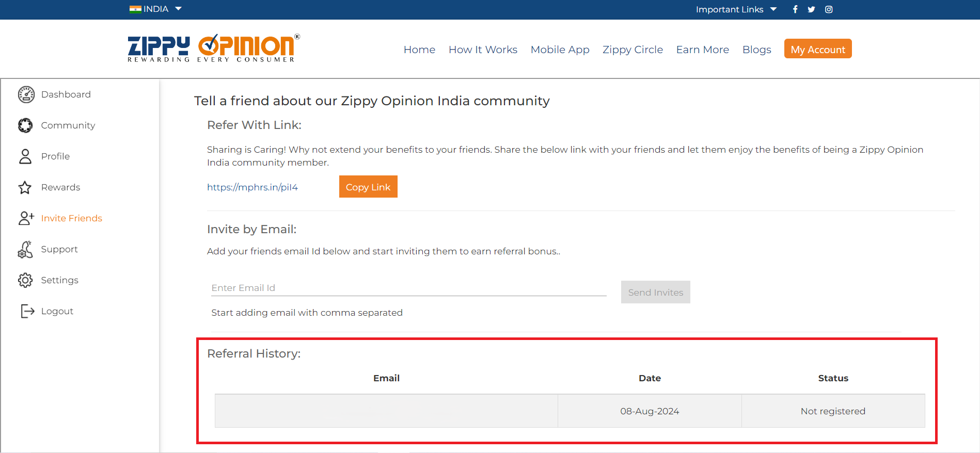Click the Profile person icon
The width and height of the screenshot is (980, 453).
pyautogui.click(x=25, y=156)
